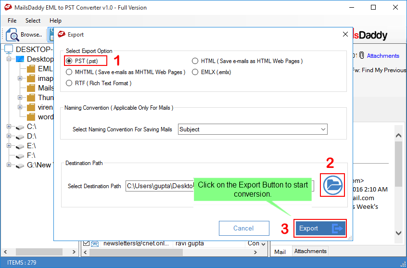The height and width of the screenshot is (268, 407).
Task: Toggle checkbox for newsletters@cnet mail row
Action: pos(86,243)
